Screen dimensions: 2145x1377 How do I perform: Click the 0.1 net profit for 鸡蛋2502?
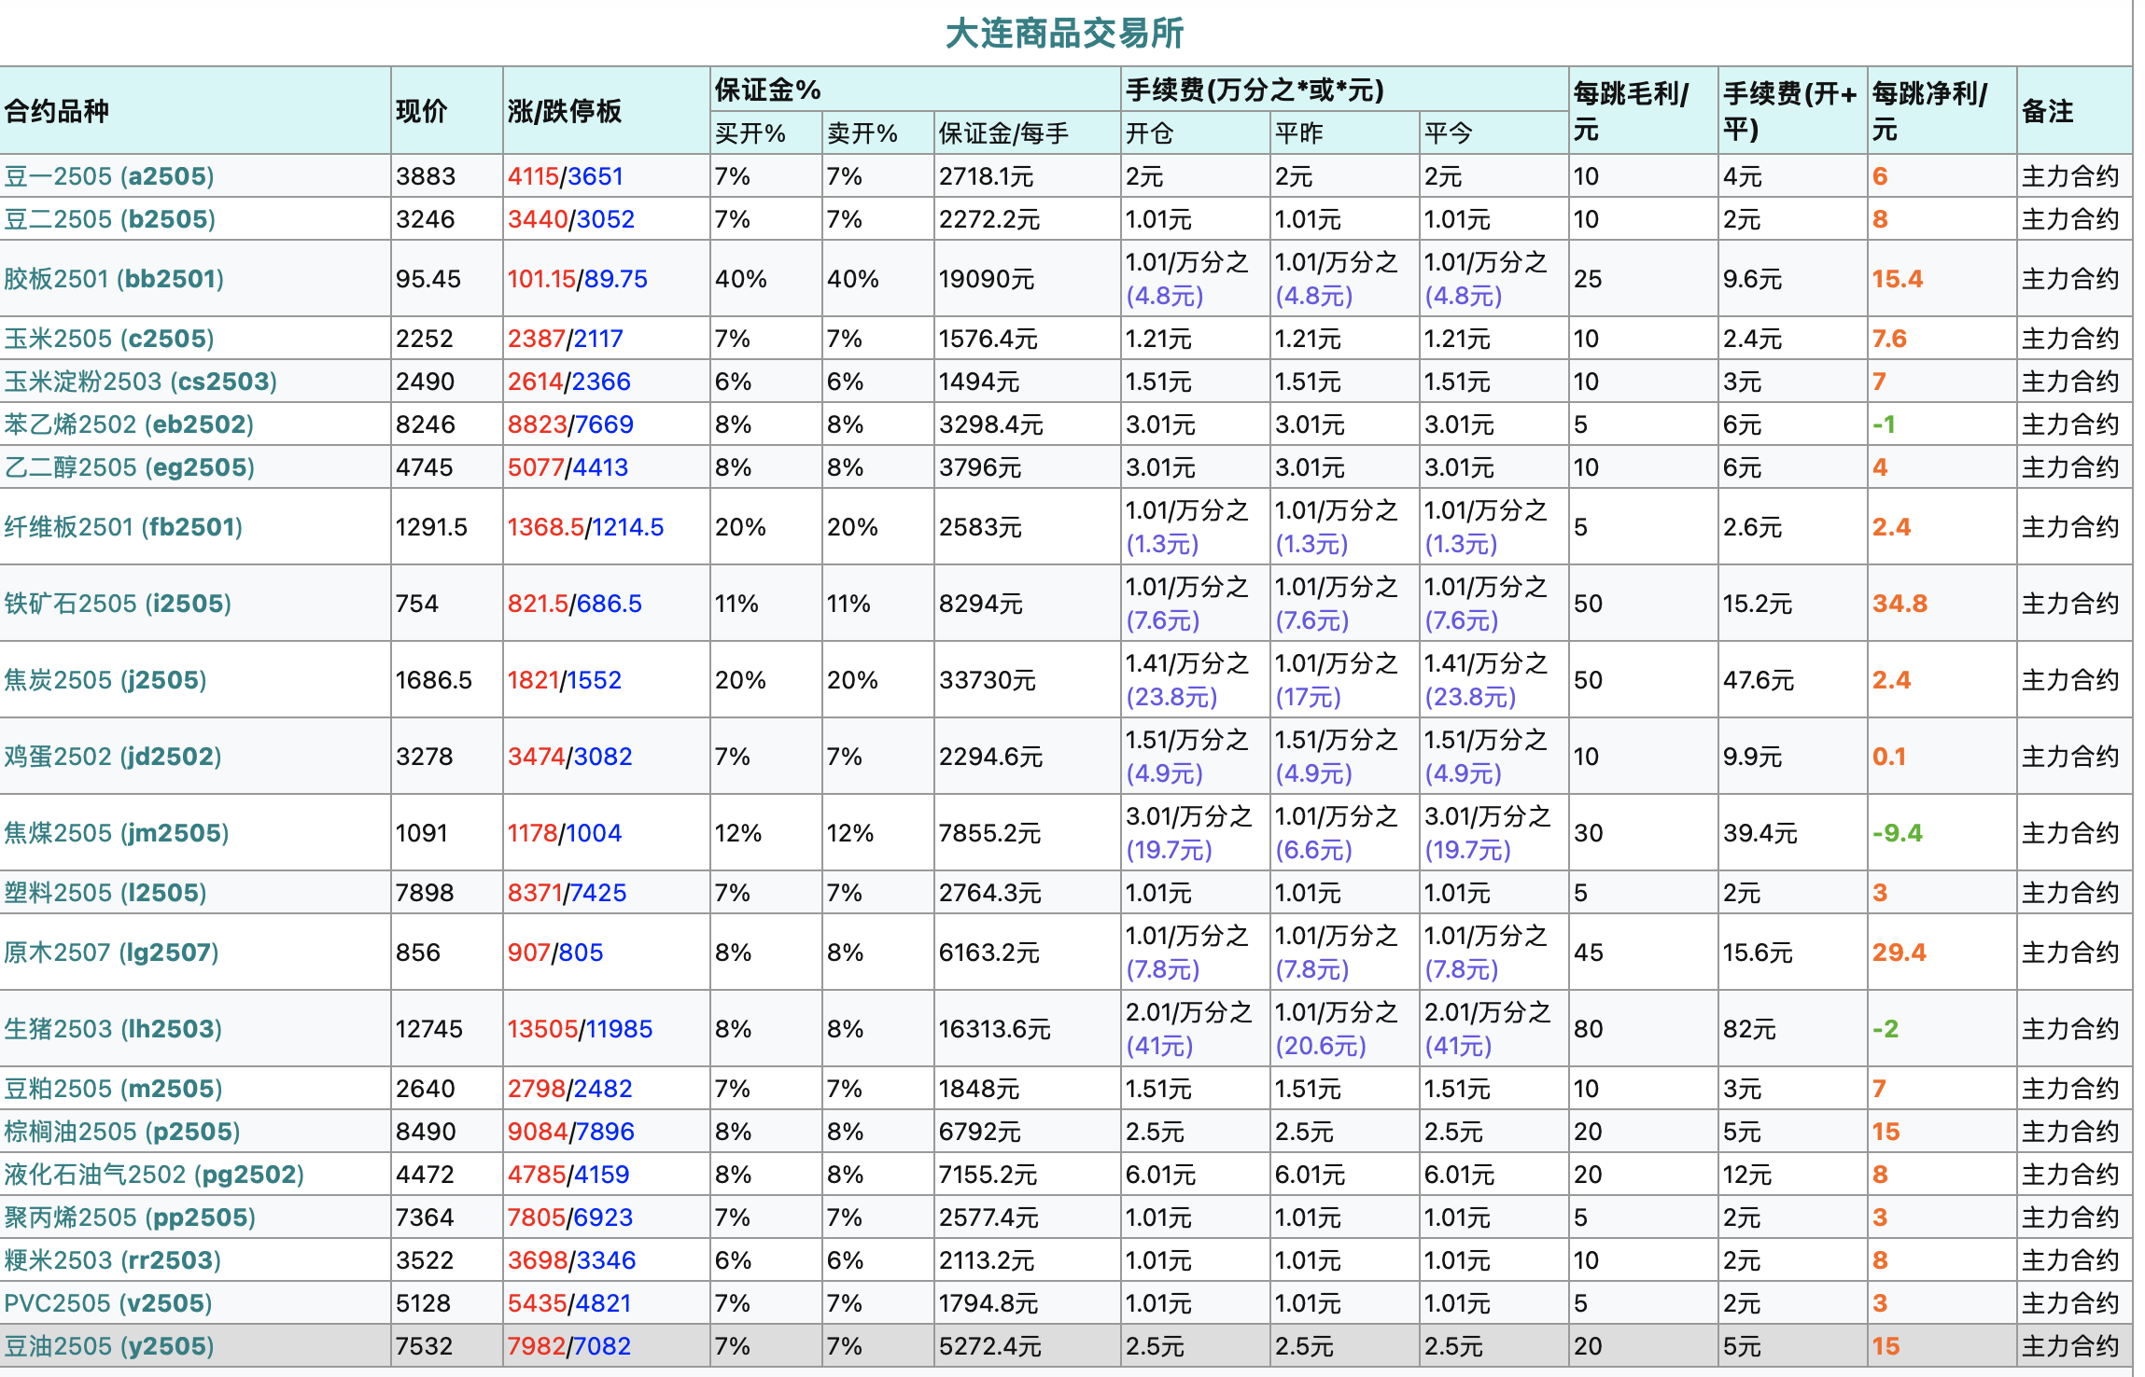[1889, 757]
